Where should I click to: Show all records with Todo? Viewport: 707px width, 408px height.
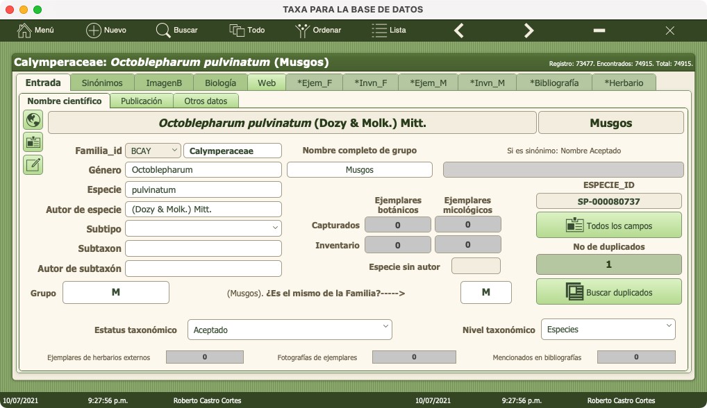(237, 31)
